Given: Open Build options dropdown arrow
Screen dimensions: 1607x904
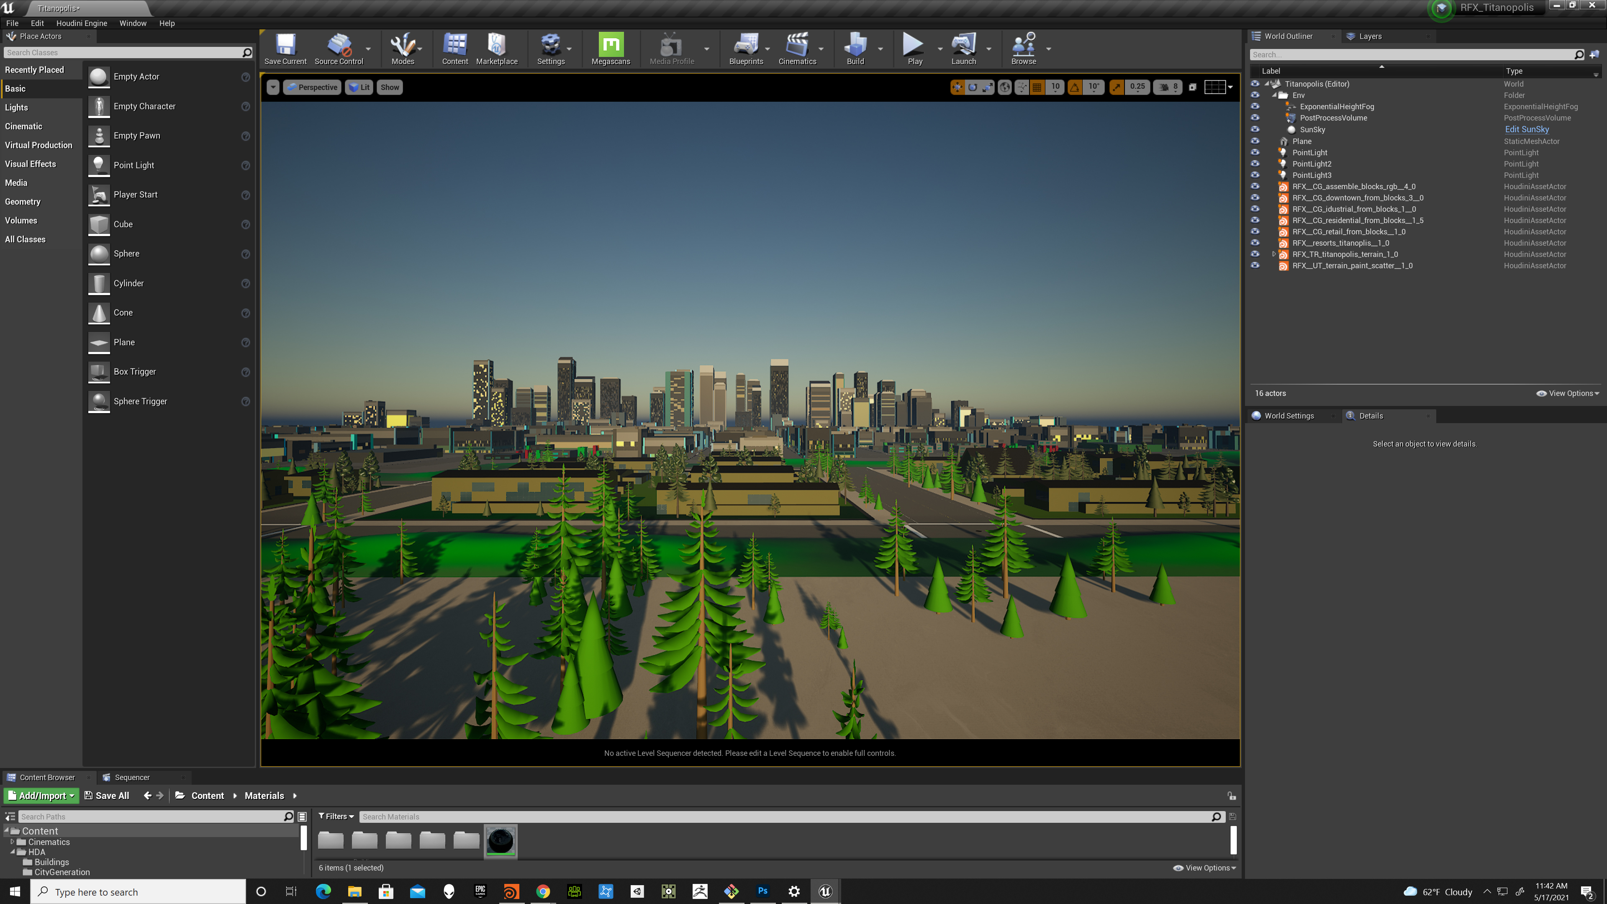Looking at the screenshot, I should 880,49.
